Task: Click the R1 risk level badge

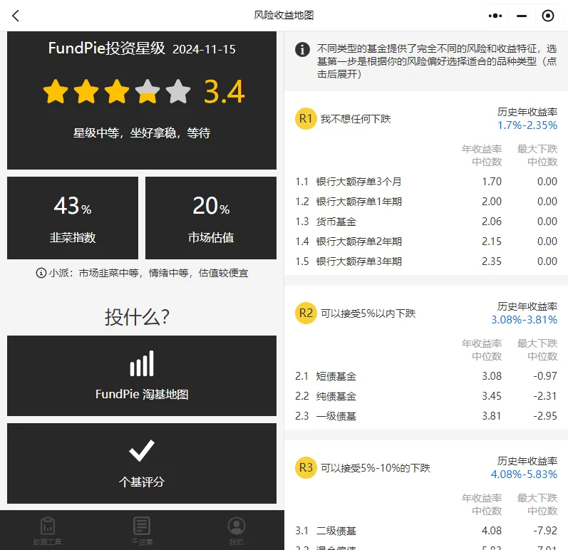Action: 306,118
